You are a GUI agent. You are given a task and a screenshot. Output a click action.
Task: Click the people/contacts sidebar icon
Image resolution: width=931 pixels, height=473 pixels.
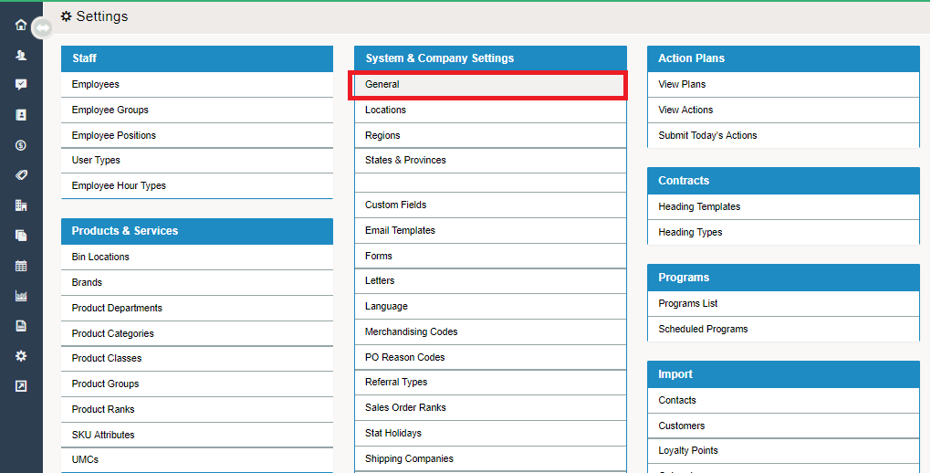[x=21, y=55]
